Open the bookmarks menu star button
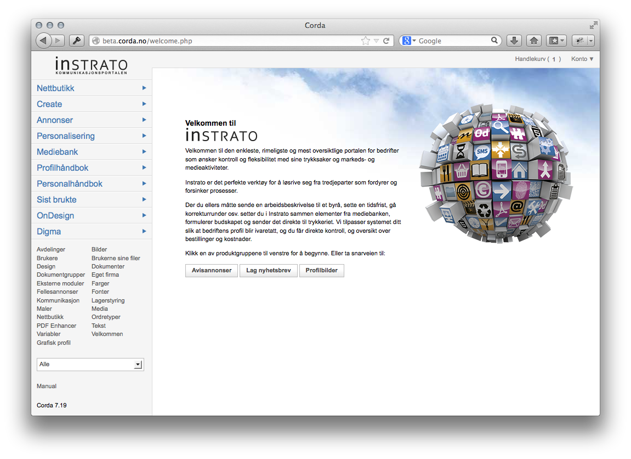The height and width of the screenshot is (459, 631). coord(556,41)
